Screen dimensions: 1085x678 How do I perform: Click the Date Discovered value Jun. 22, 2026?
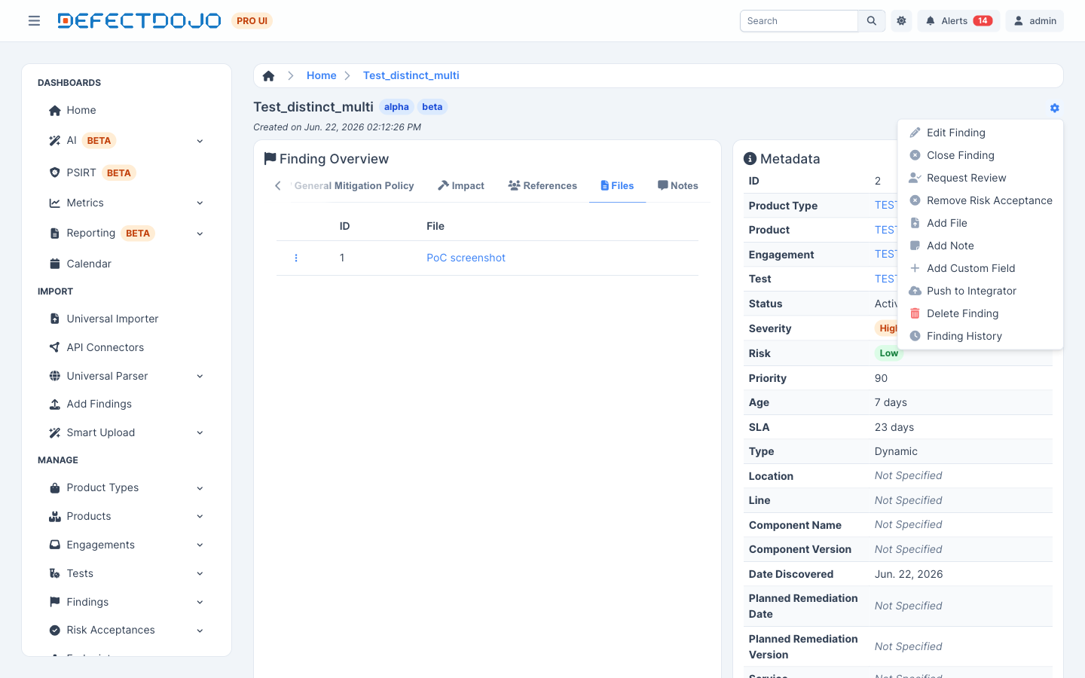[x=909, y=574]
